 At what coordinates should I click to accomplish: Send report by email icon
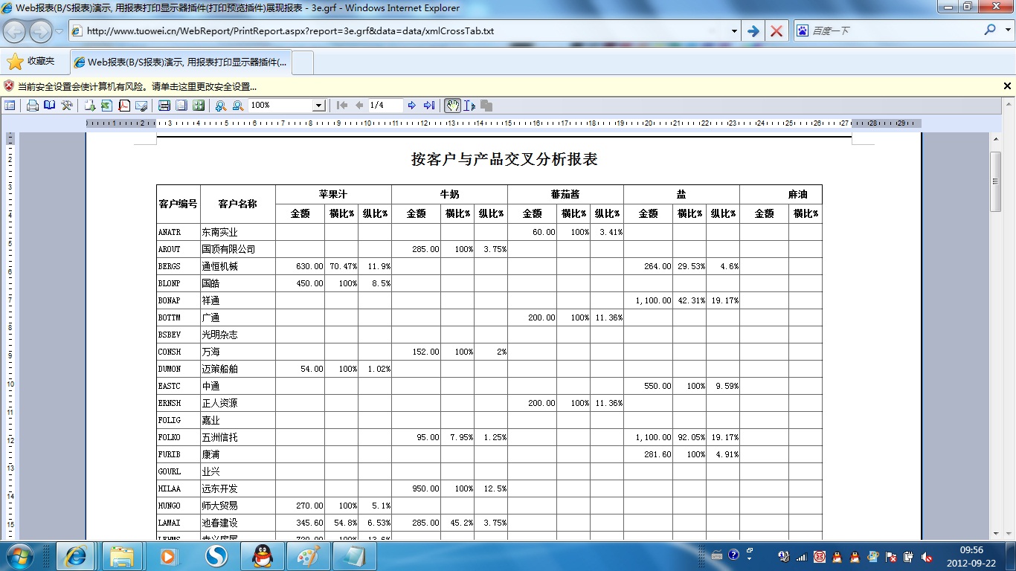(141, 106)
